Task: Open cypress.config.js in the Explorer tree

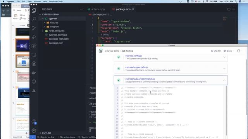Action: [x=58, y=35]
